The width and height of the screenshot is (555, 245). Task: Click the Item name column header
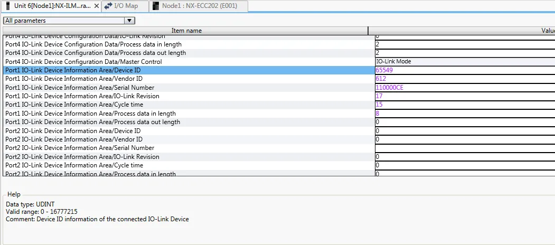186,31
